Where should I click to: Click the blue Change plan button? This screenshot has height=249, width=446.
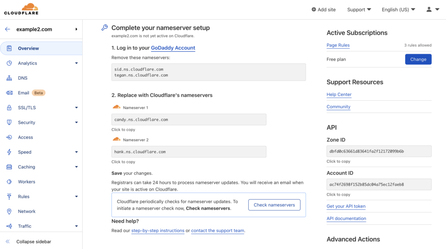(418, 59)
